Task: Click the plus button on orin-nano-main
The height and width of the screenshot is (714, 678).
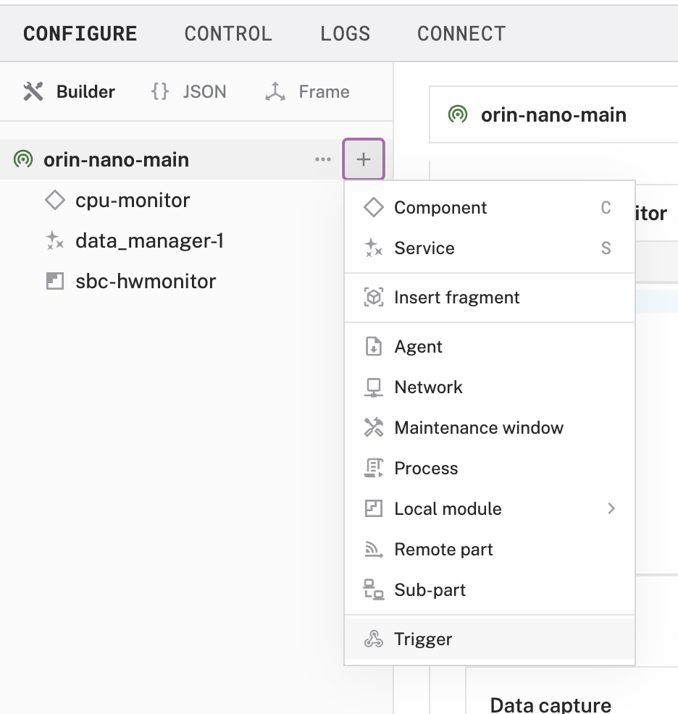Action: [x=363, y=159]
